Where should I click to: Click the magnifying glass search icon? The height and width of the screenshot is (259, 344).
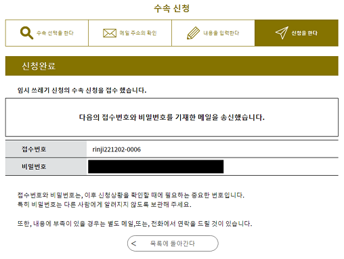coord(26,33)
